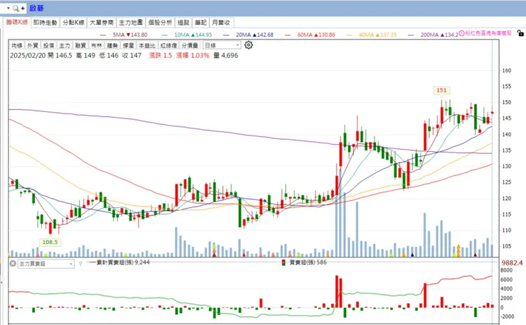Switch to the 個股分析 tab

pos(161,23)
